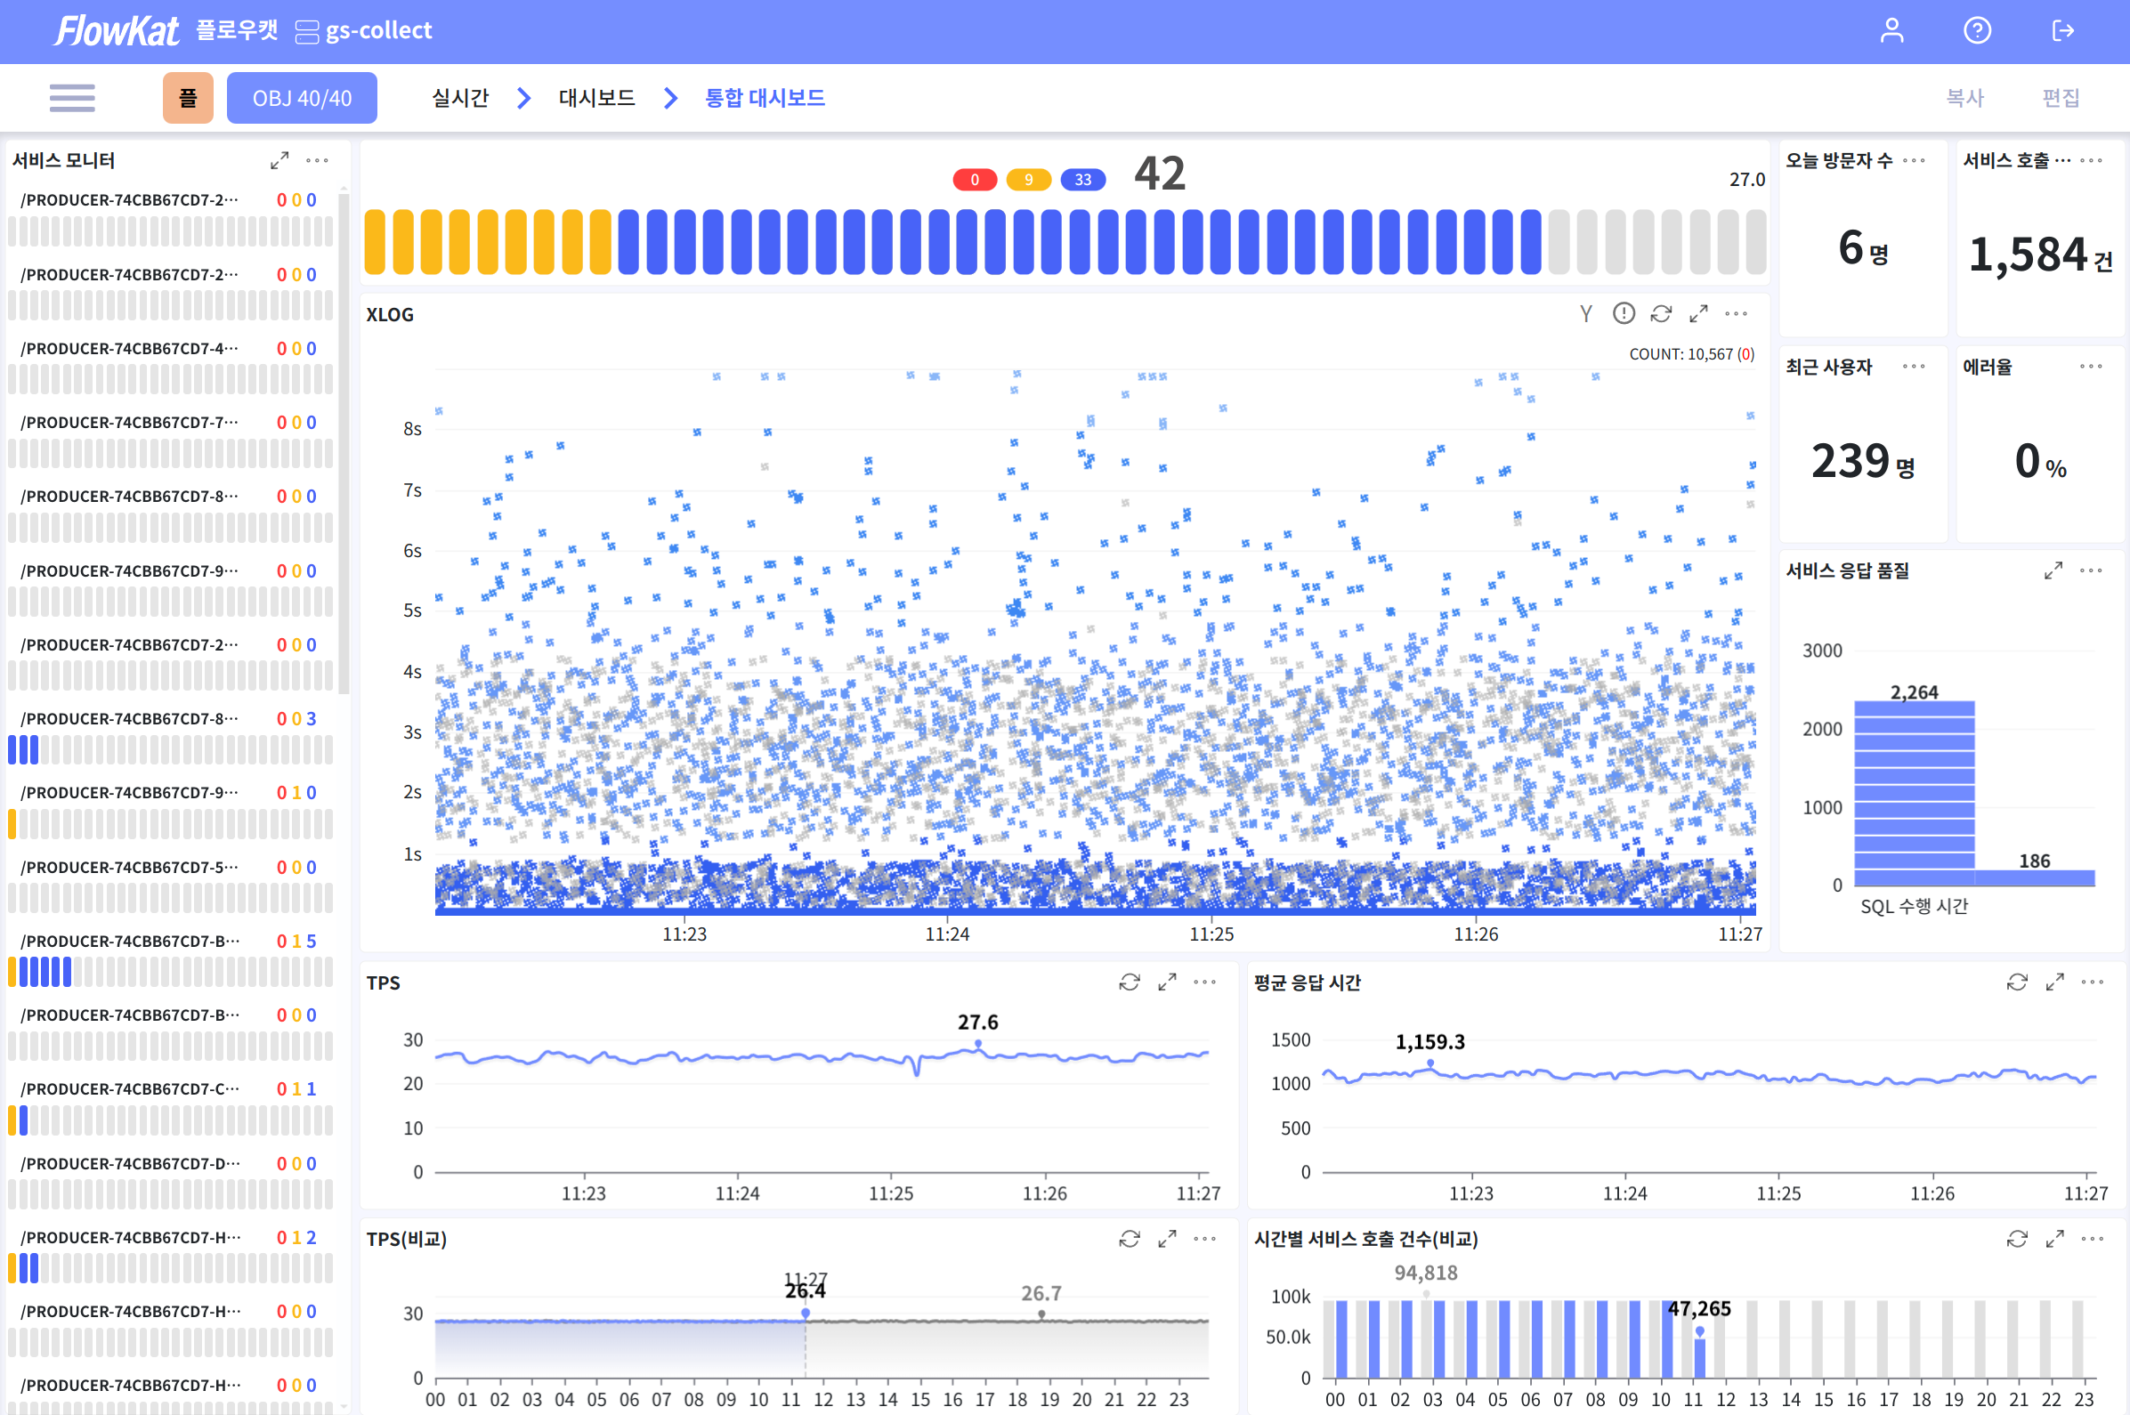This screenshot has width=2130, height=1415.
Task: Click the blue 33 status badge
Action: pyautogui.click(x=1082, y=180)
